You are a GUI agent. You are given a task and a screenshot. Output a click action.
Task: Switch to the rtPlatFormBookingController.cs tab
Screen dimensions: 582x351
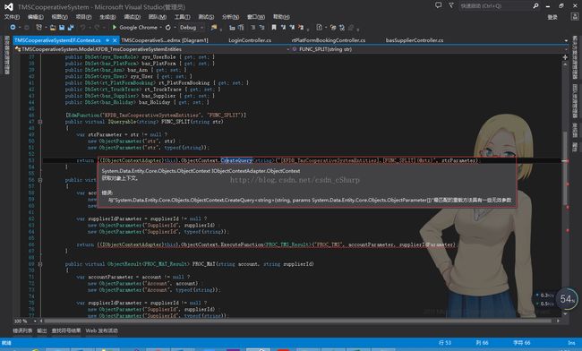[329, 40]
